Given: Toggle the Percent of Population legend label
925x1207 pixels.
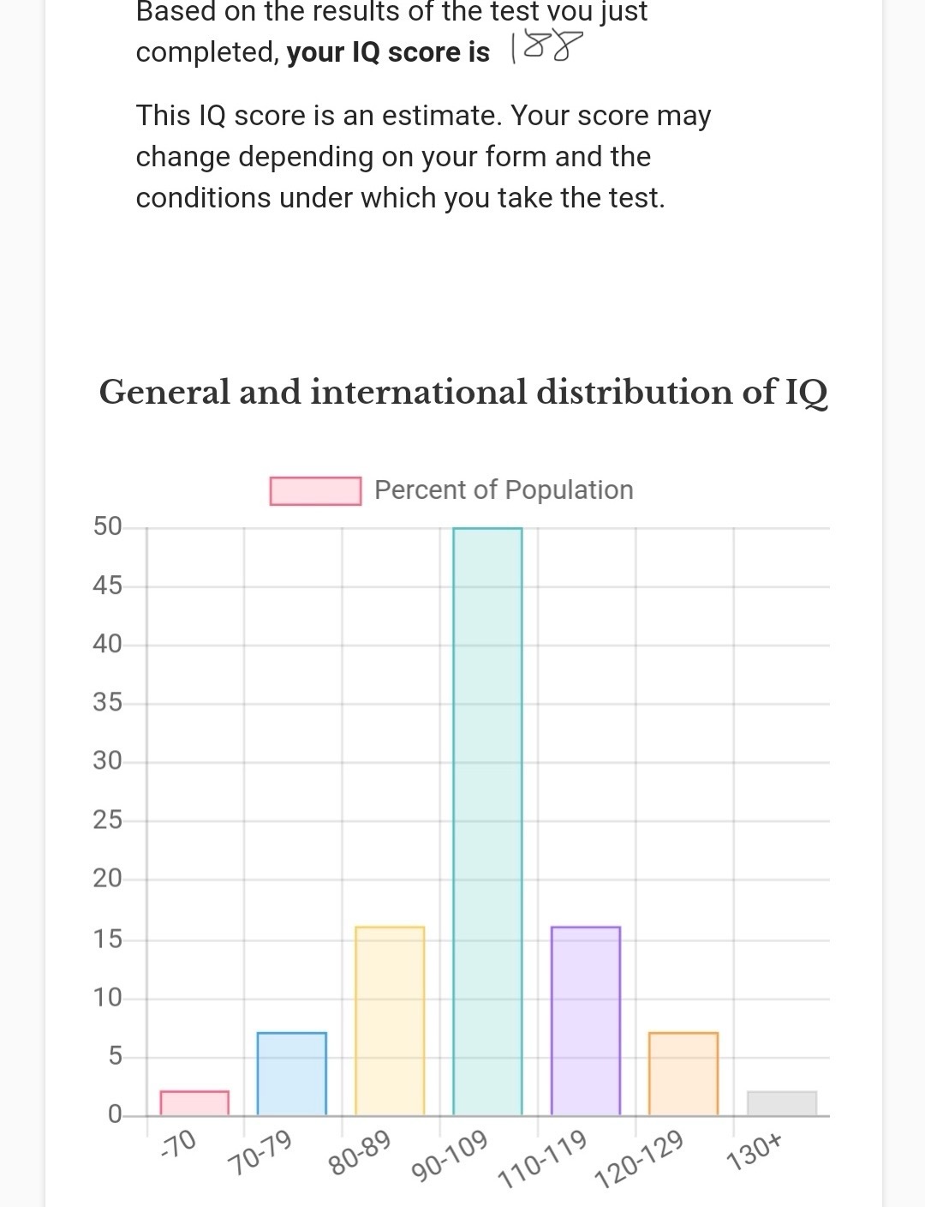Looking at the screenshot, I should tap(504, 490).
